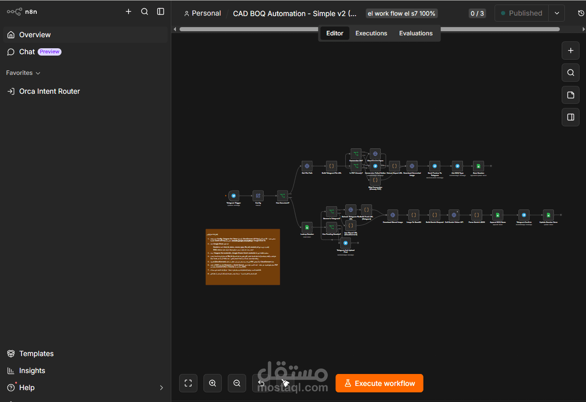
Task: Open Telegram Ask Upload First node
Action: [345, 243]
